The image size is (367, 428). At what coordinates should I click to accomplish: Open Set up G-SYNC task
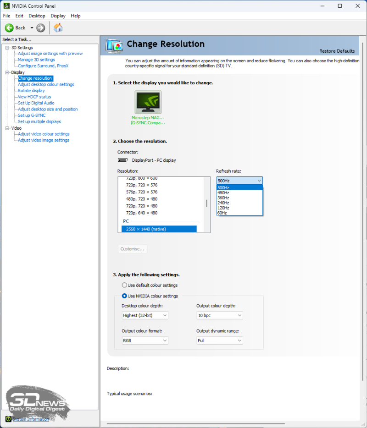point(32,115)
